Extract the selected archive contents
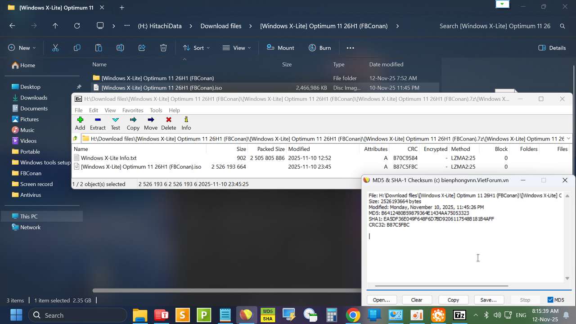The height and width of the screenshot is (324, 576). pyautogui.click(x=97, y=122)
